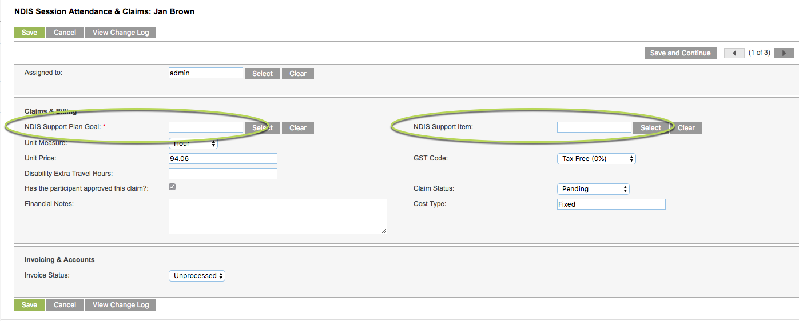
Task: Click the "GST Code:" label
Action: click(431, 158)
